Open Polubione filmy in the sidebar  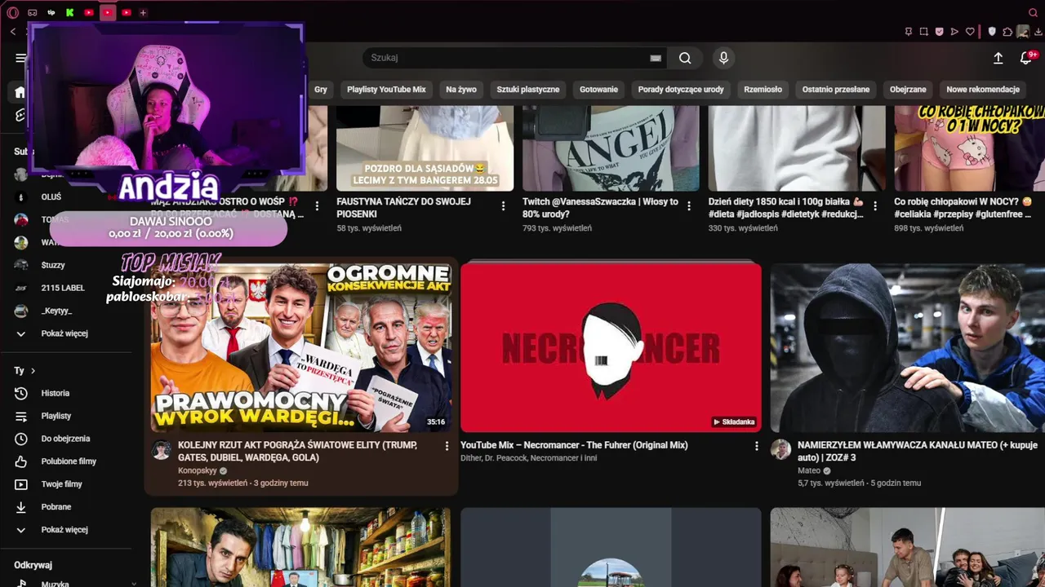pos(69,461)
